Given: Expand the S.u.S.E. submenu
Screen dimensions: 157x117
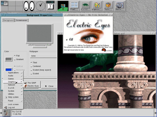Looking at the screenshot, I should point(13,88).
